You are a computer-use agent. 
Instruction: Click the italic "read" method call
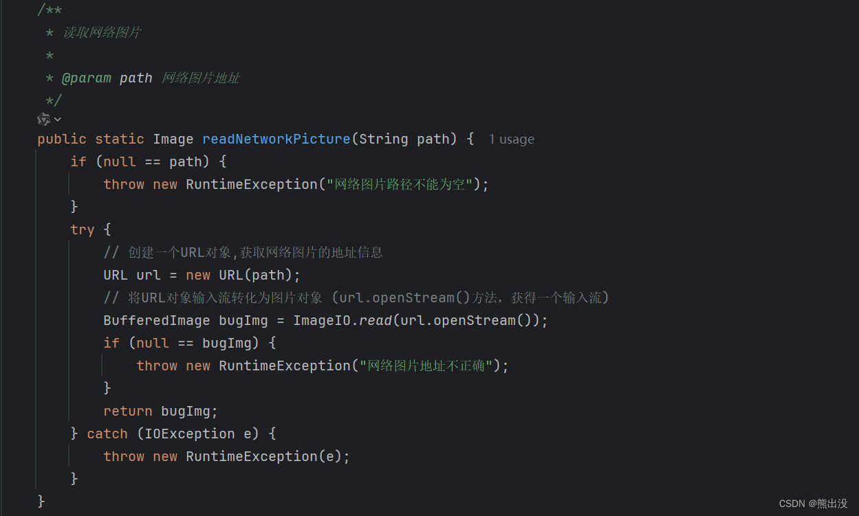(x=375, y=320)
